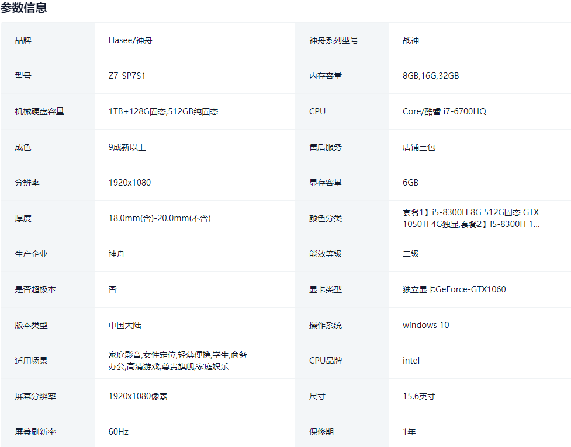Select the standalone '型号' label cell
The height and width of the screenshot is (447, 571).
[x=23, y=76]
